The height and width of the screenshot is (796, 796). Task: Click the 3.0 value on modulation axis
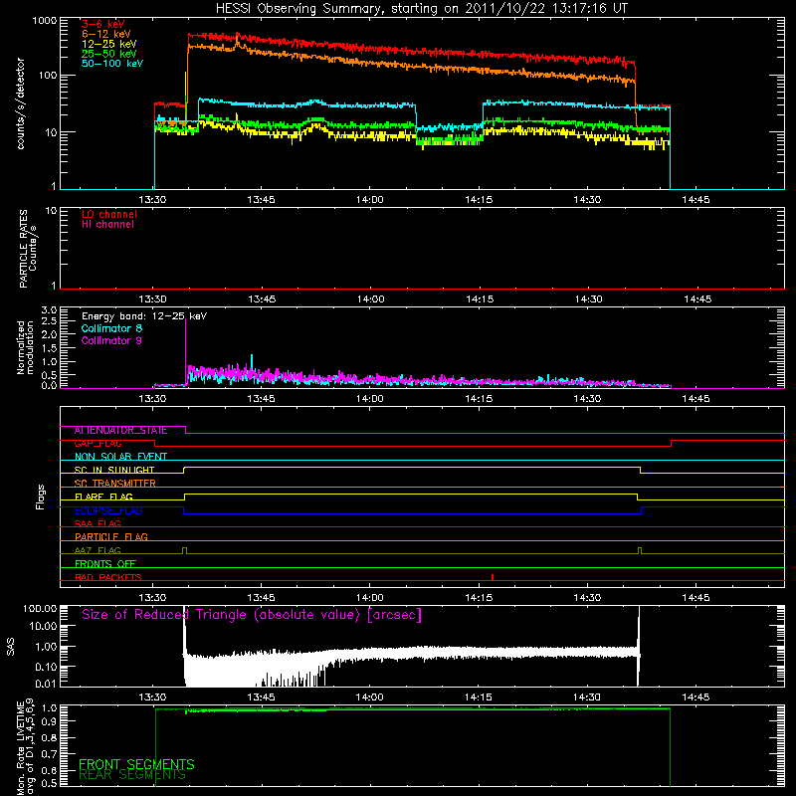[x=49, y=309]
